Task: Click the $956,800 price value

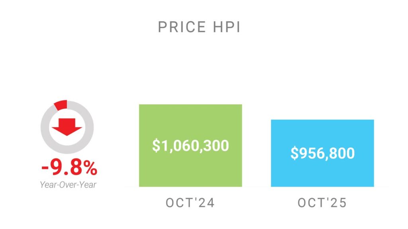Action: click(322, 153)
